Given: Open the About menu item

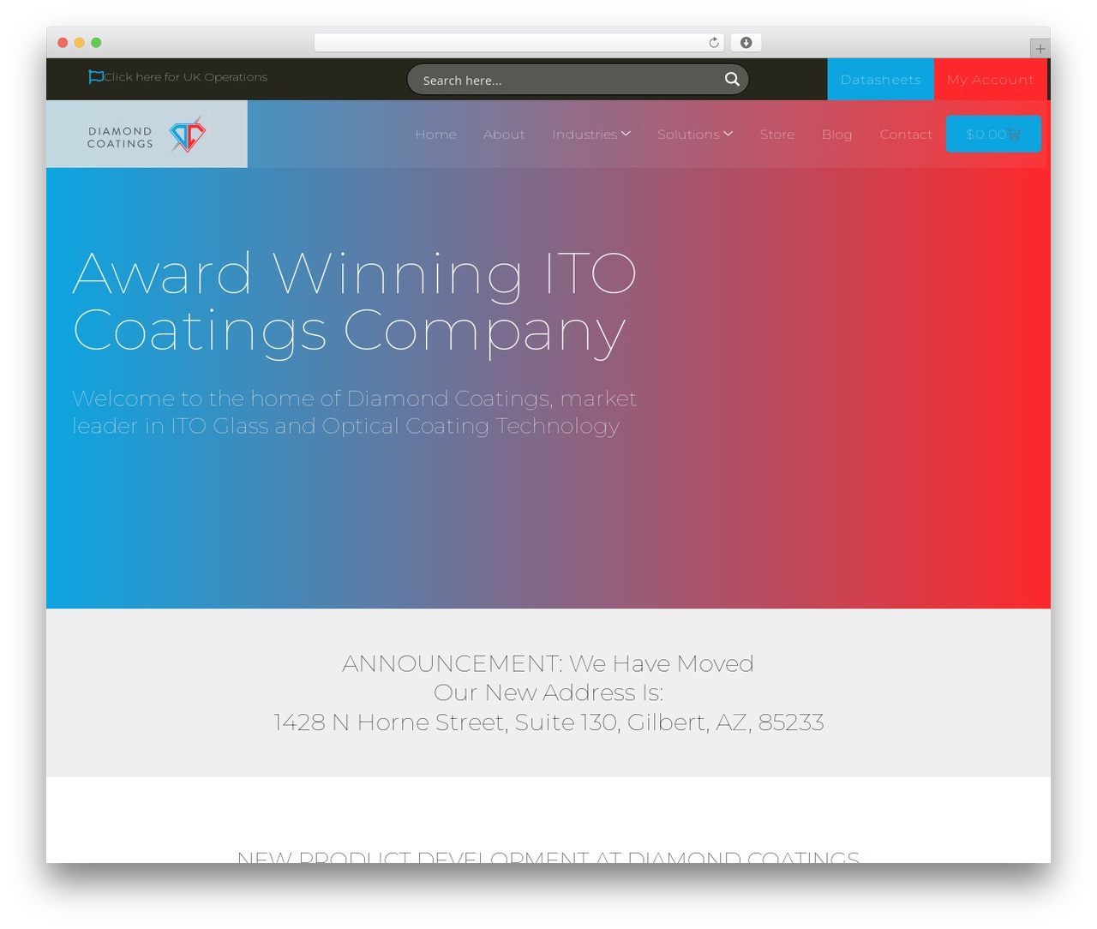Looking at the screenshot, I should (504, 135).
